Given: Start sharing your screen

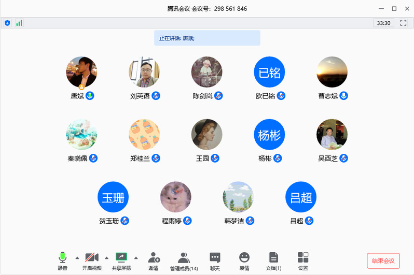Looking at the screenshot, I should click(121, 260).
